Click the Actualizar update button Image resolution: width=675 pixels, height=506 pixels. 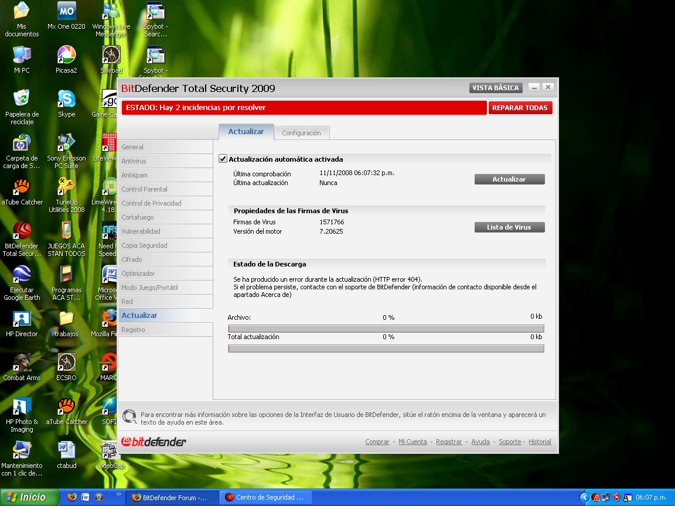(509, 179)
